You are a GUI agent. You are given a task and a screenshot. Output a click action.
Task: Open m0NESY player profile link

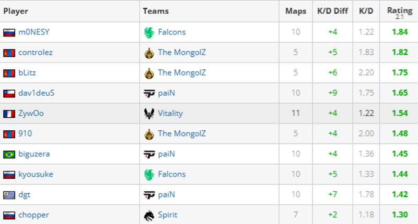33,32
